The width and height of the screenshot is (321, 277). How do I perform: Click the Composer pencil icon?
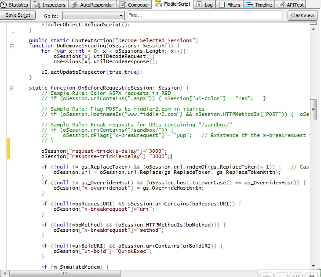coord(122,4)
